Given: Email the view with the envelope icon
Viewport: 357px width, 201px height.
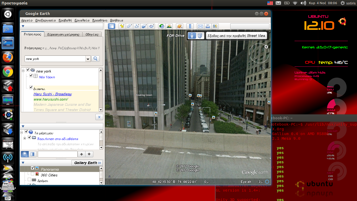Looking at the screenshot, I should [200, 26].
